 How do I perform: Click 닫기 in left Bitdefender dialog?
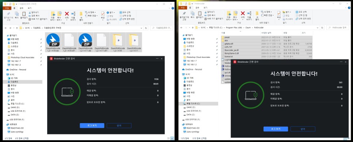(x=119, y=126)
